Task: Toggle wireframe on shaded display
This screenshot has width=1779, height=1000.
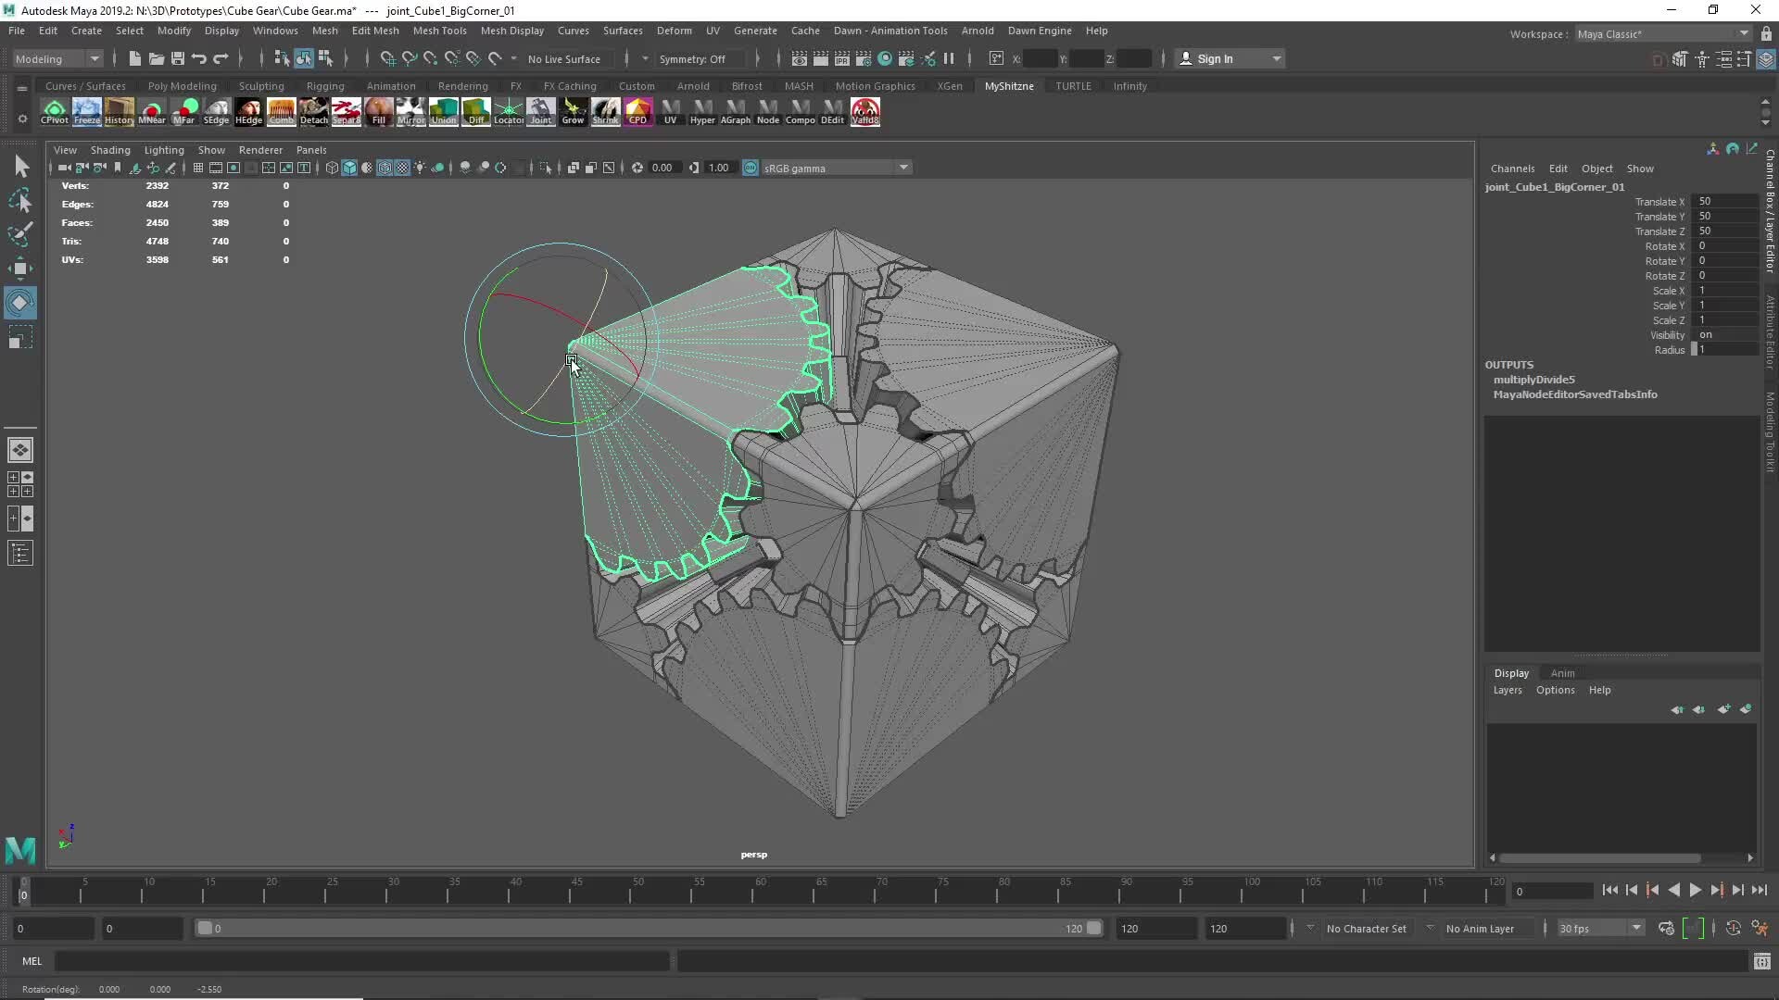Action: point(385,168)
